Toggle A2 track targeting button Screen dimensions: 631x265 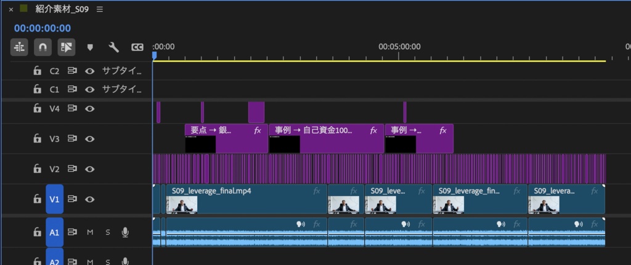tap(54, 257)
